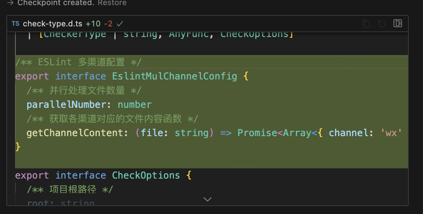The height and width of the screenshot is (214, 423).
Task: Click the -2 removed lines indicator
Action: [108, 24]
